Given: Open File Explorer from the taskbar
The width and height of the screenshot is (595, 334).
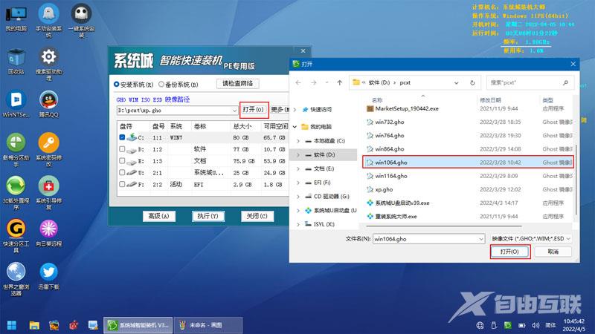Looking at the screenshot, I should click(34, 325).
